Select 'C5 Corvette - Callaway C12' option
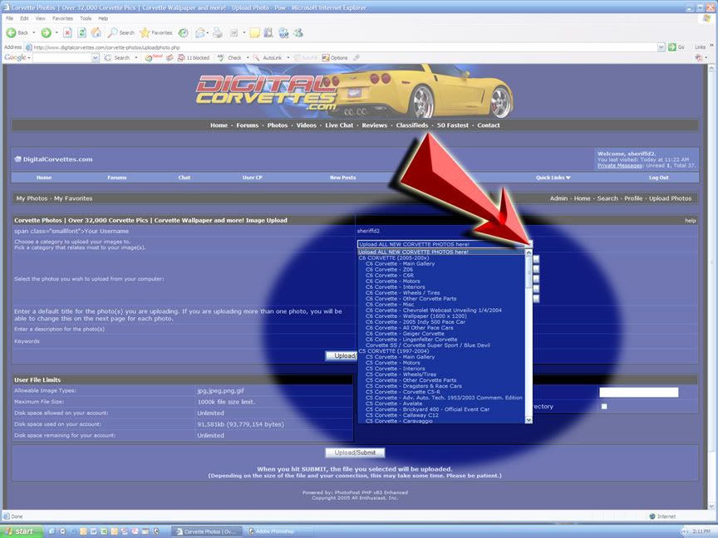Viewport: 718px width, 538px height. [402, 415]
